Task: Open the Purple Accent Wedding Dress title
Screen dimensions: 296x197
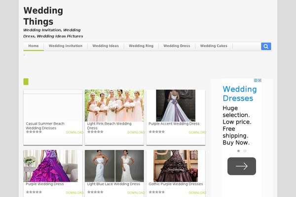Action: 174,124
